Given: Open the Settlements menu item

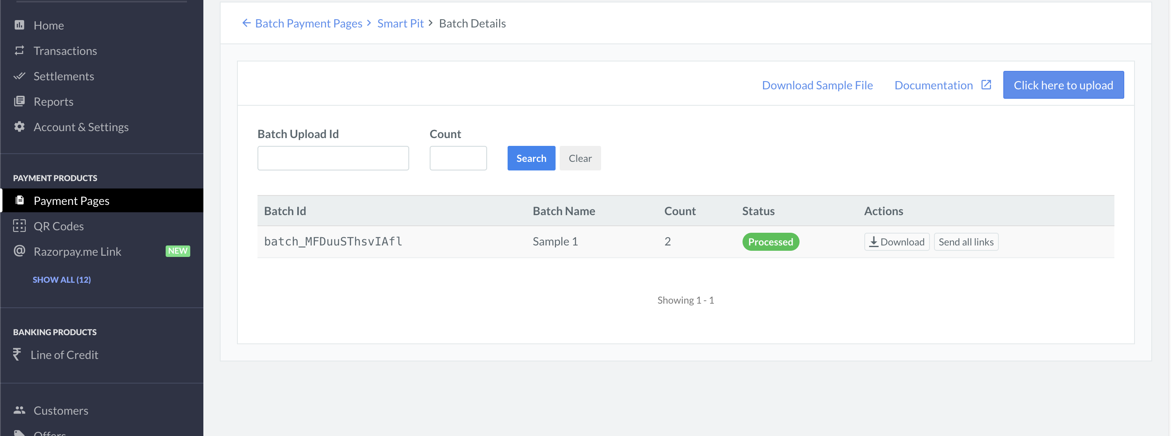Looking at the screenshot, I should pyautogui.click(x=64, y=76).
